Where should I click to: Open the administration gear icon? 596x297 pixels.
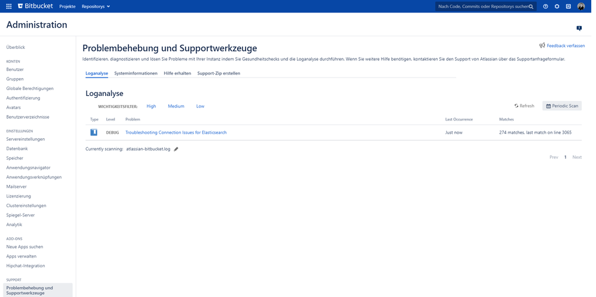[x=557, y=7]
